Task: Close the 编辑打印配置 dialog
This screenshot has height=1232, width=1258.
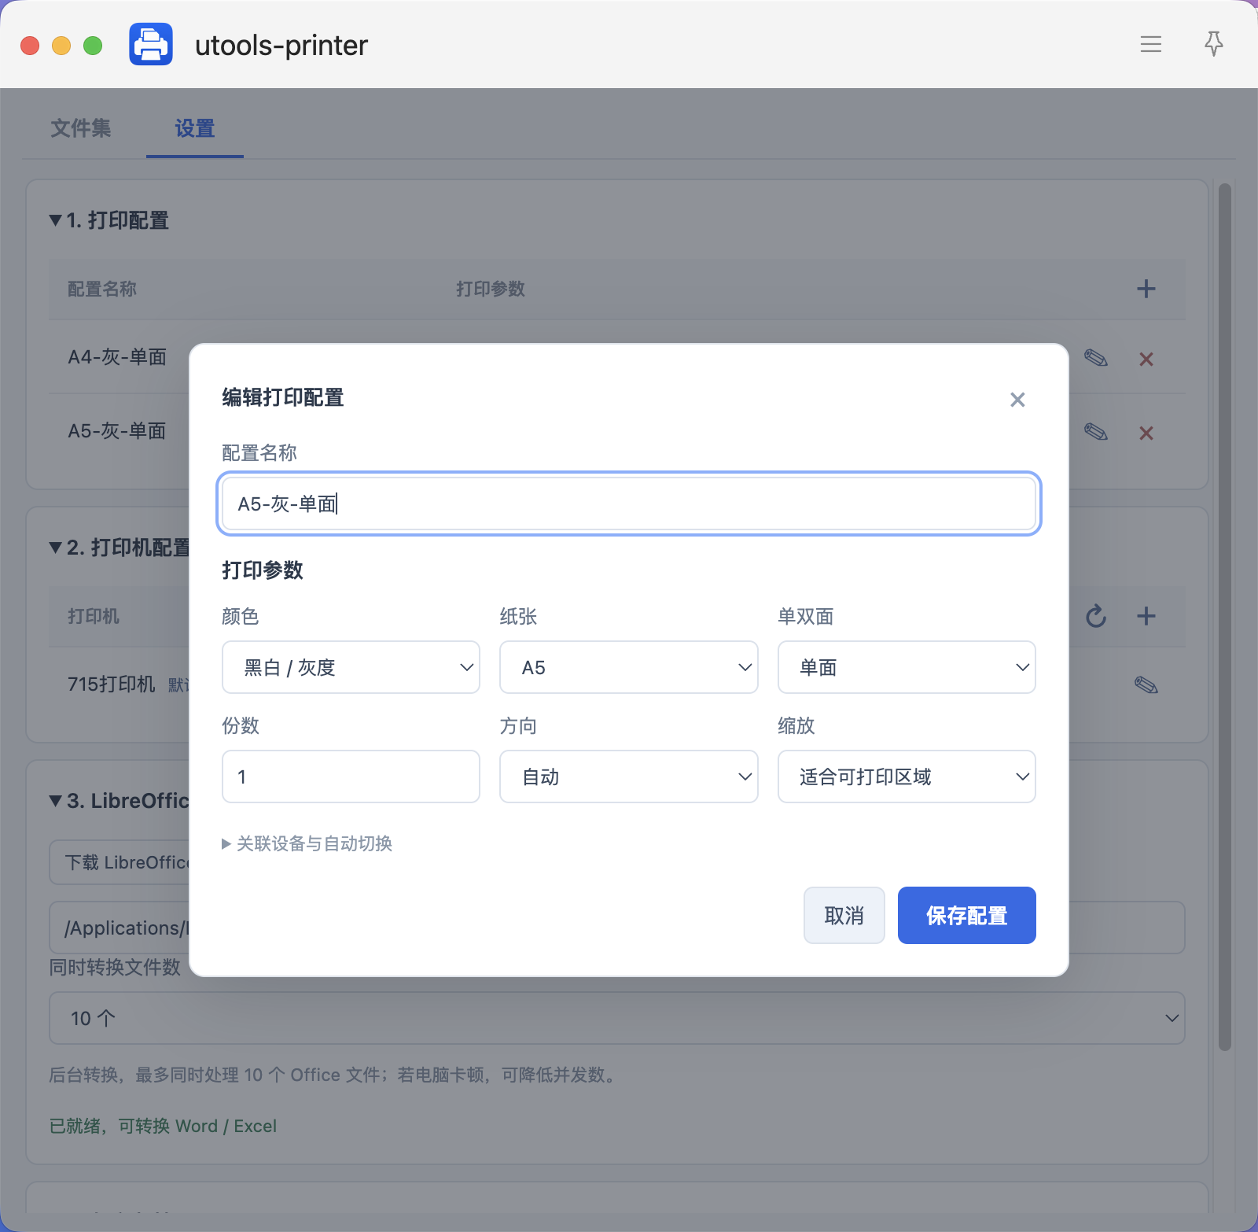Action: coord(1017,400)
